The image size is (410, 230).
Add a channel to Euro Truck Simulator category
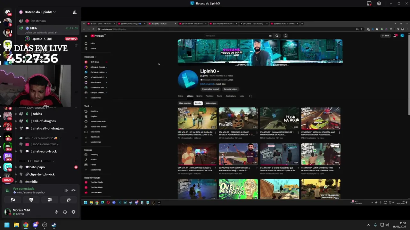pos(76,138)
